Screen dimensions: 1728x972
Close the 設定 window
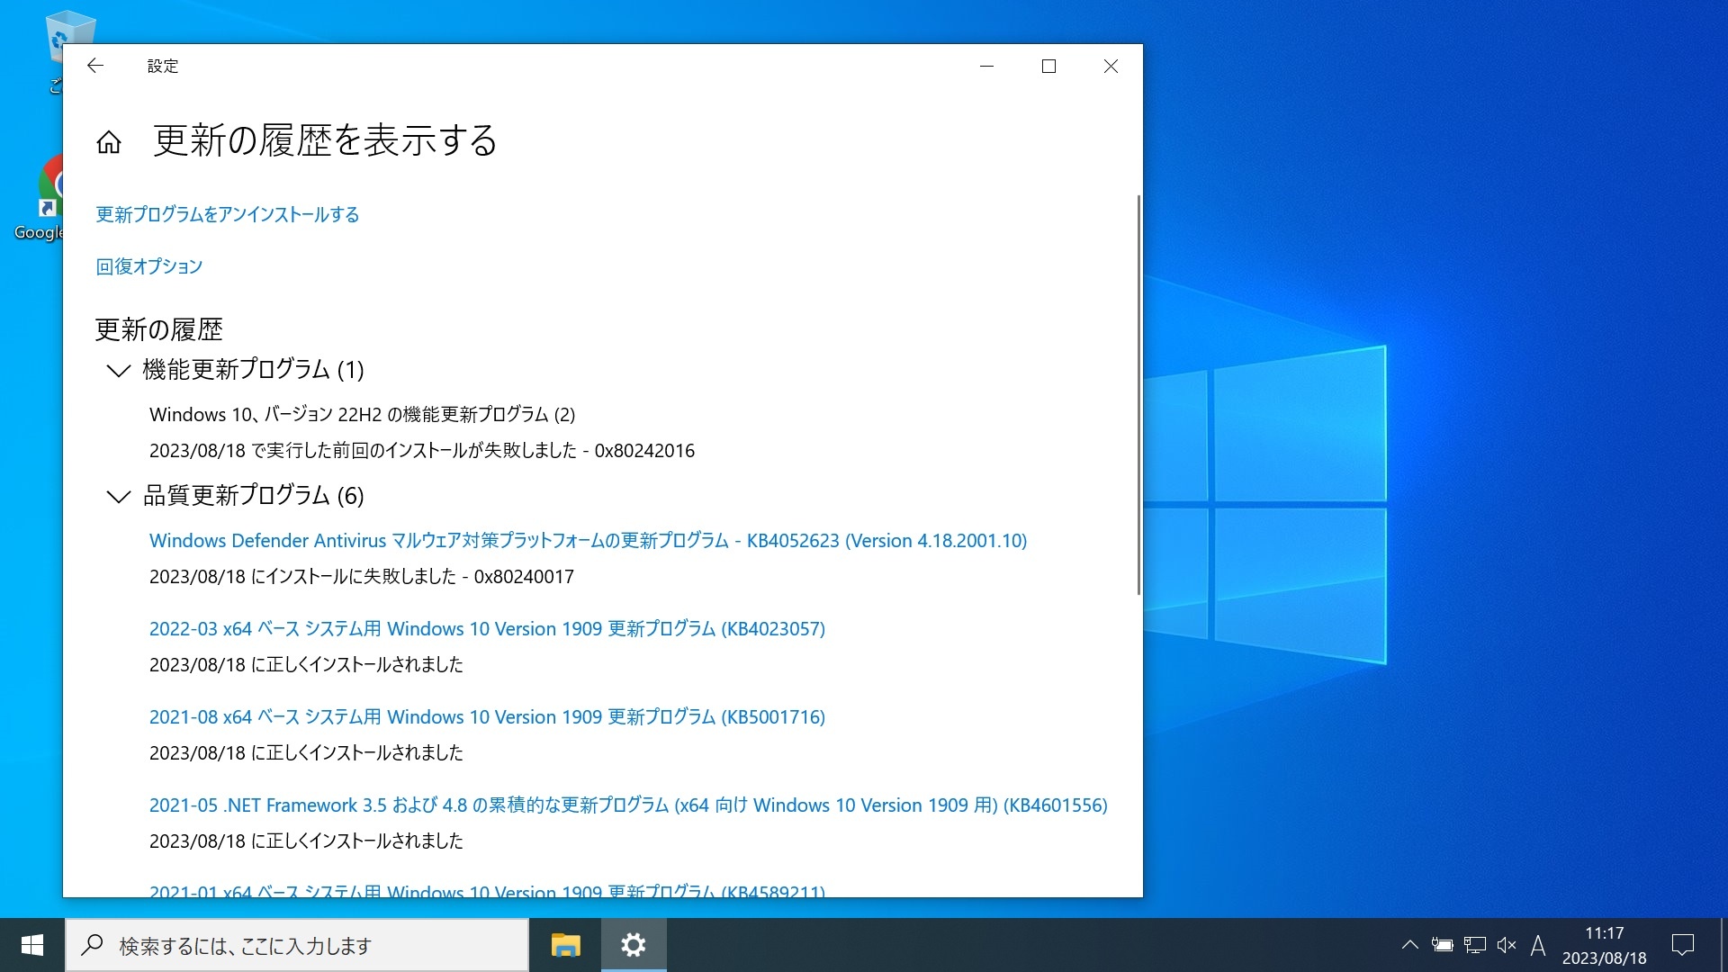pyautogui.click(x=1111, y=66)
